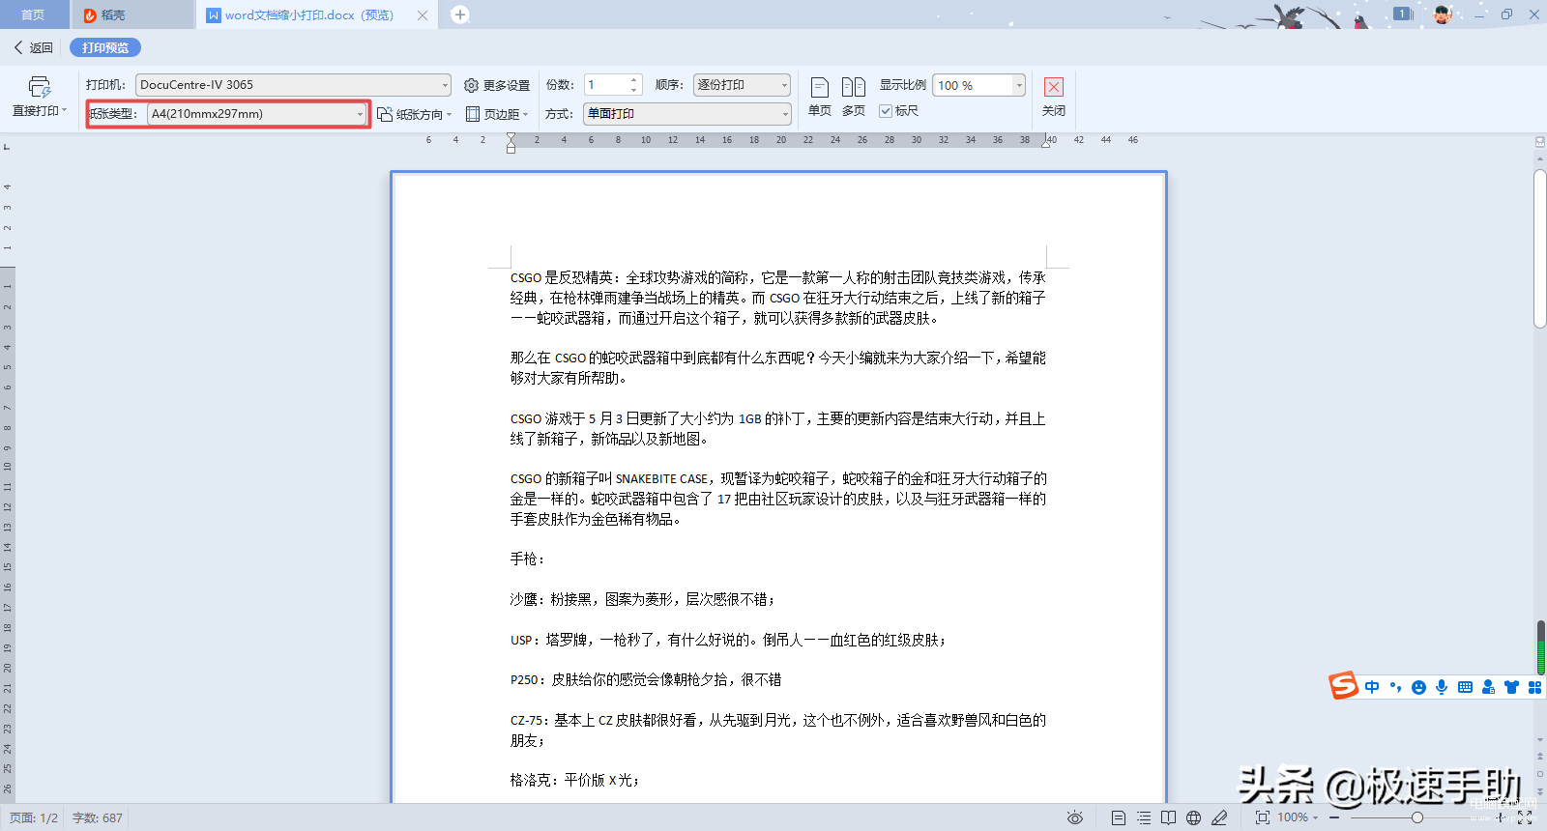
Task: Click 更多设置 text label
Action: (507, 85)
